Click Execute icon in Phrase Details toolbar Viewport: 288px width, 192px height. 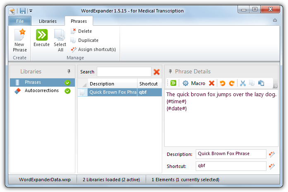[x=173, y=83]
